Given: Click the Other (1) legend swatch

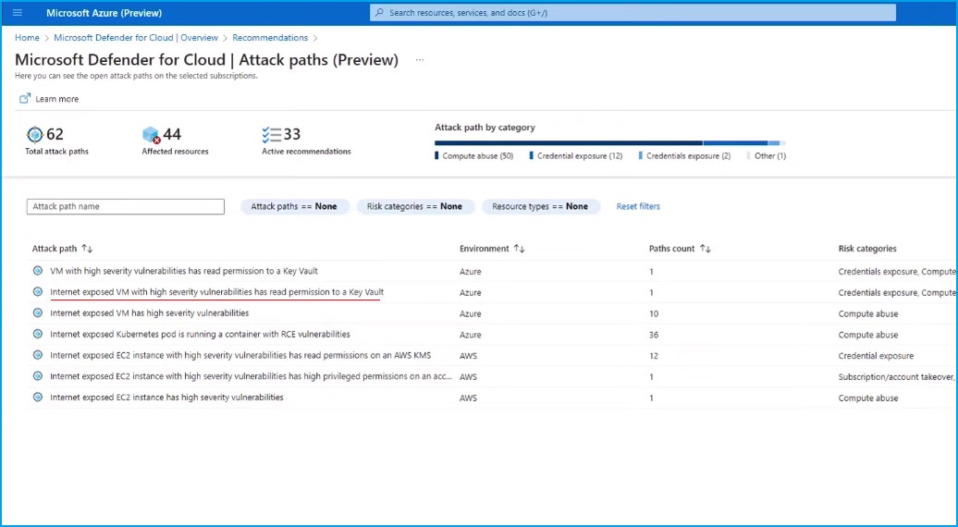Looking at the screenshot, I should pyautogui.click(x=748, y=155).
